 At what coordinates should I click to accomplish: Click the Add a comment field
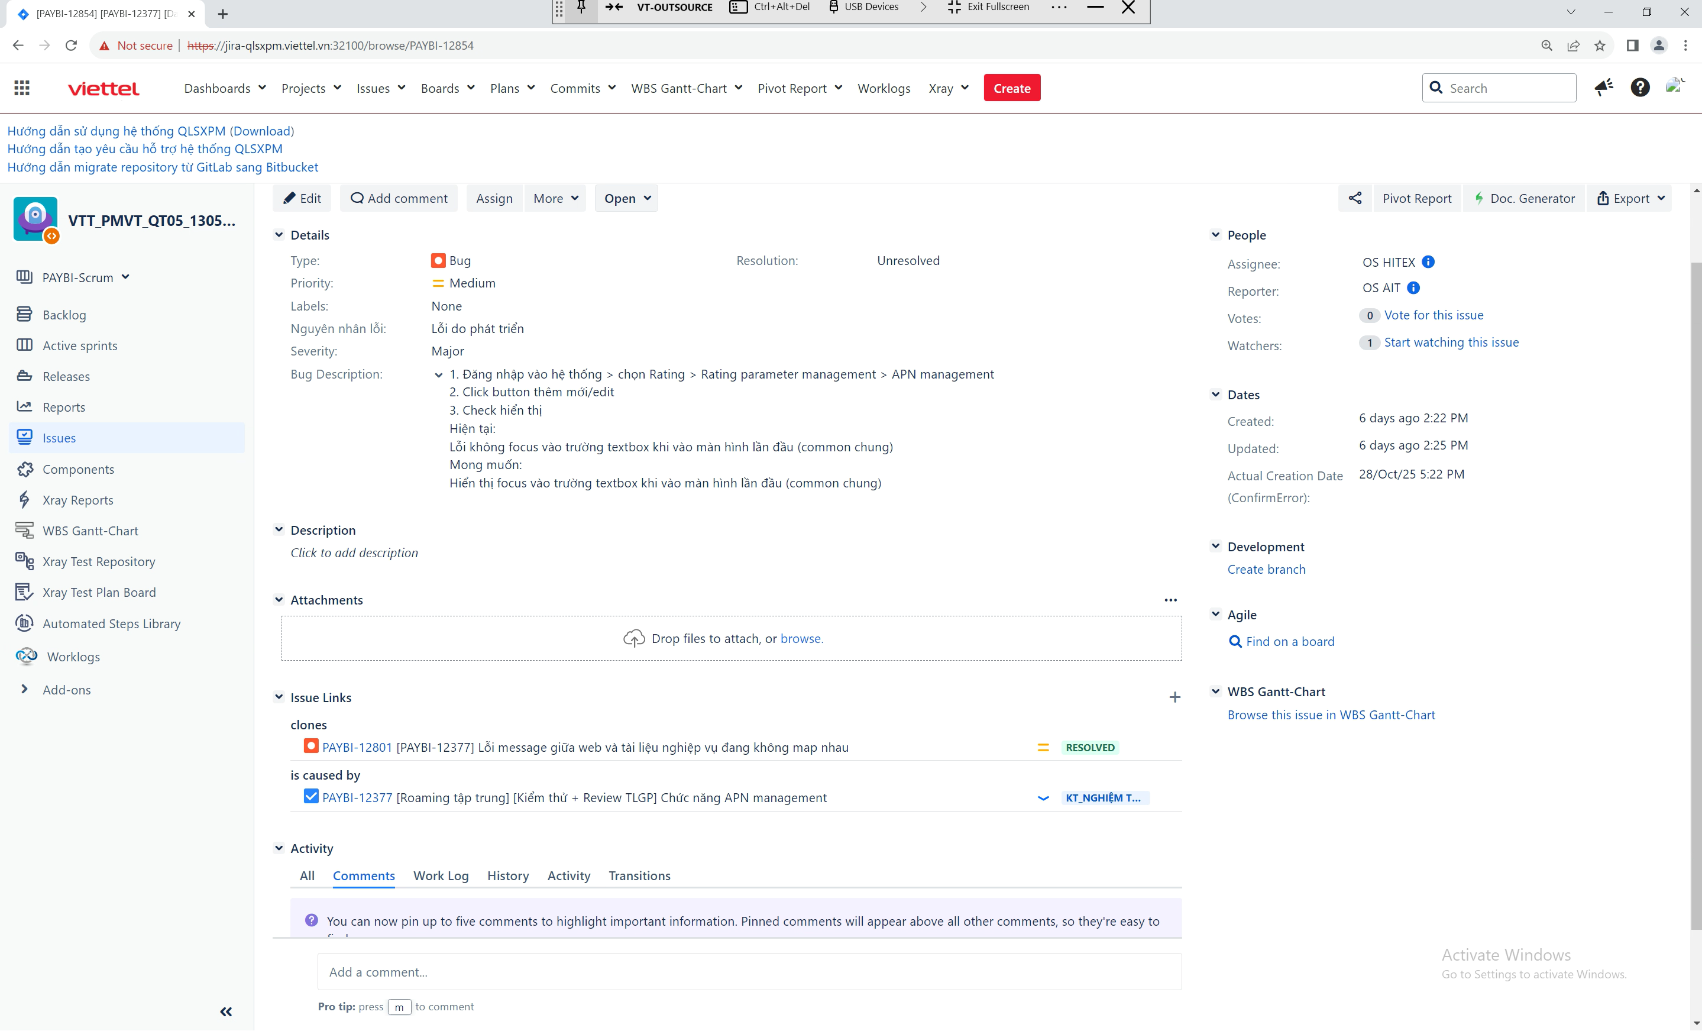[x=749, y=972]
